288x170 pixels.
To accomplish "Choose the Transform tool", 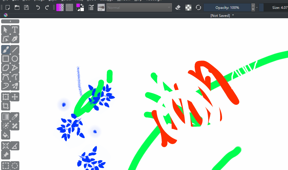I will click(5, 97).
